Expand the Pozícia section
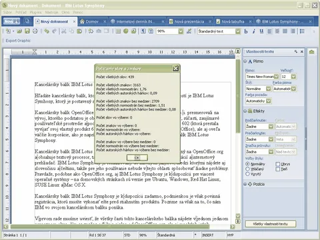Screen dimensions: 320x240 tap(245, 184)
